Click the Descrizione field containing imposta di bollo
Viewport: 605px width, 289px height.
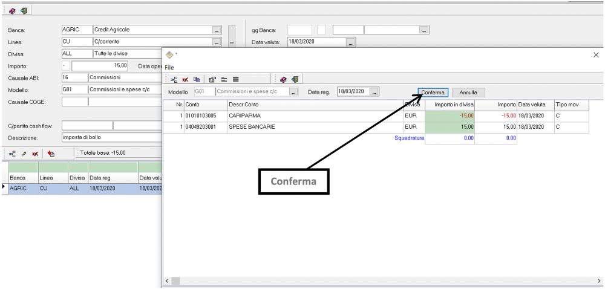tap(111, 137)
